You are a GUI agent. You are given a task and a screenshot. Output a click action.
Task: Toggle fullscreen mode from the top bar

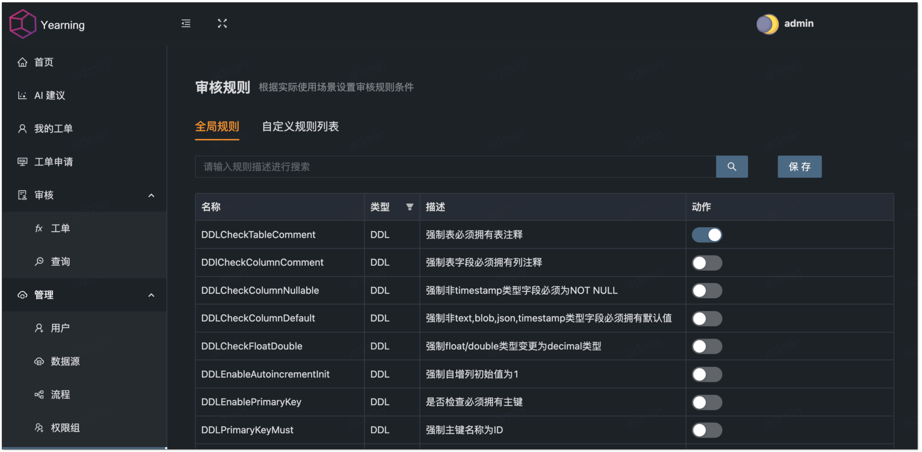pos(222,24)
